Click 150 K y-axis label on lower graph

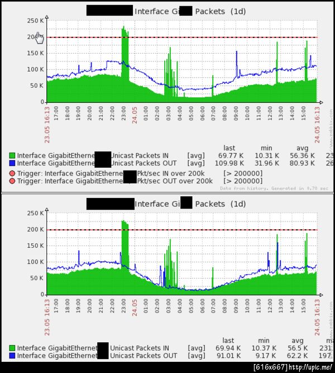(x=35, y=245)
